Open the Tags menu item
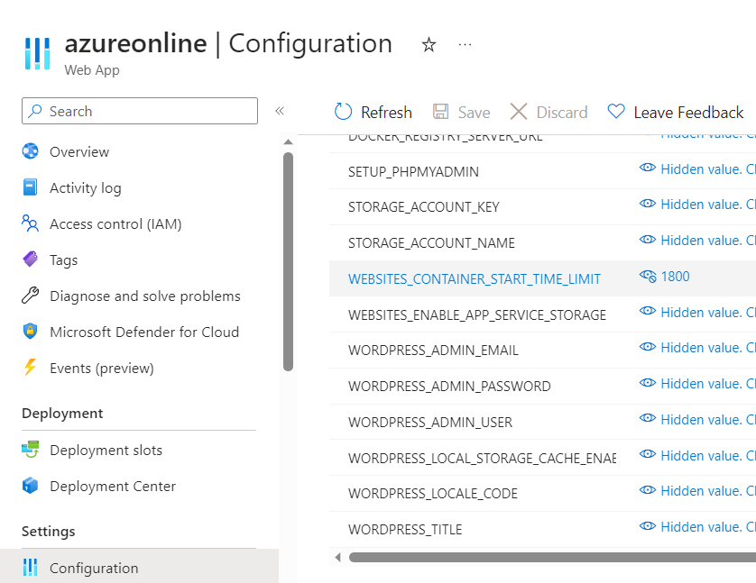The image size is (756, 583). 64,260
